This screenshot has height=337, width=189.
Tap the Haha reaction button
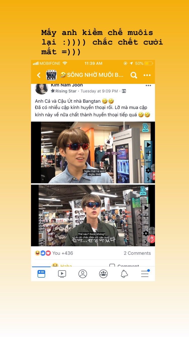click(62, 265)
